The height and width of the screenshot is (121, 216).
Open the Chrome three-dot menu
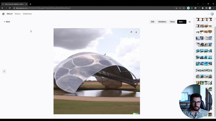[x=214, y=8]
